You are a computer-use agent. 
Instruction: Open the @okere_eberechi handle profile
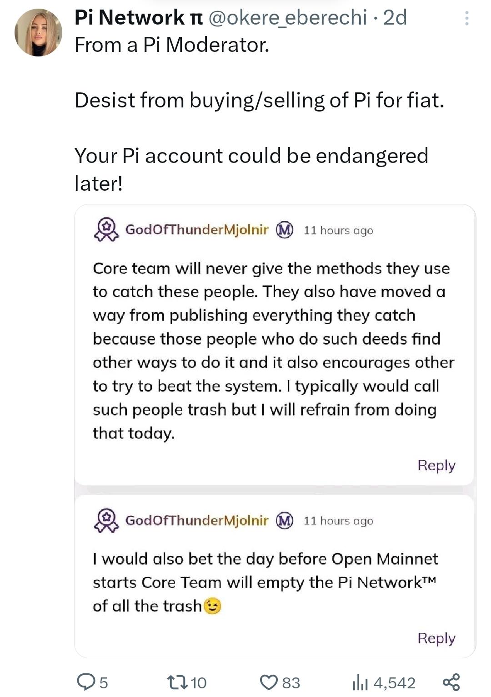[x=287, y=18]
